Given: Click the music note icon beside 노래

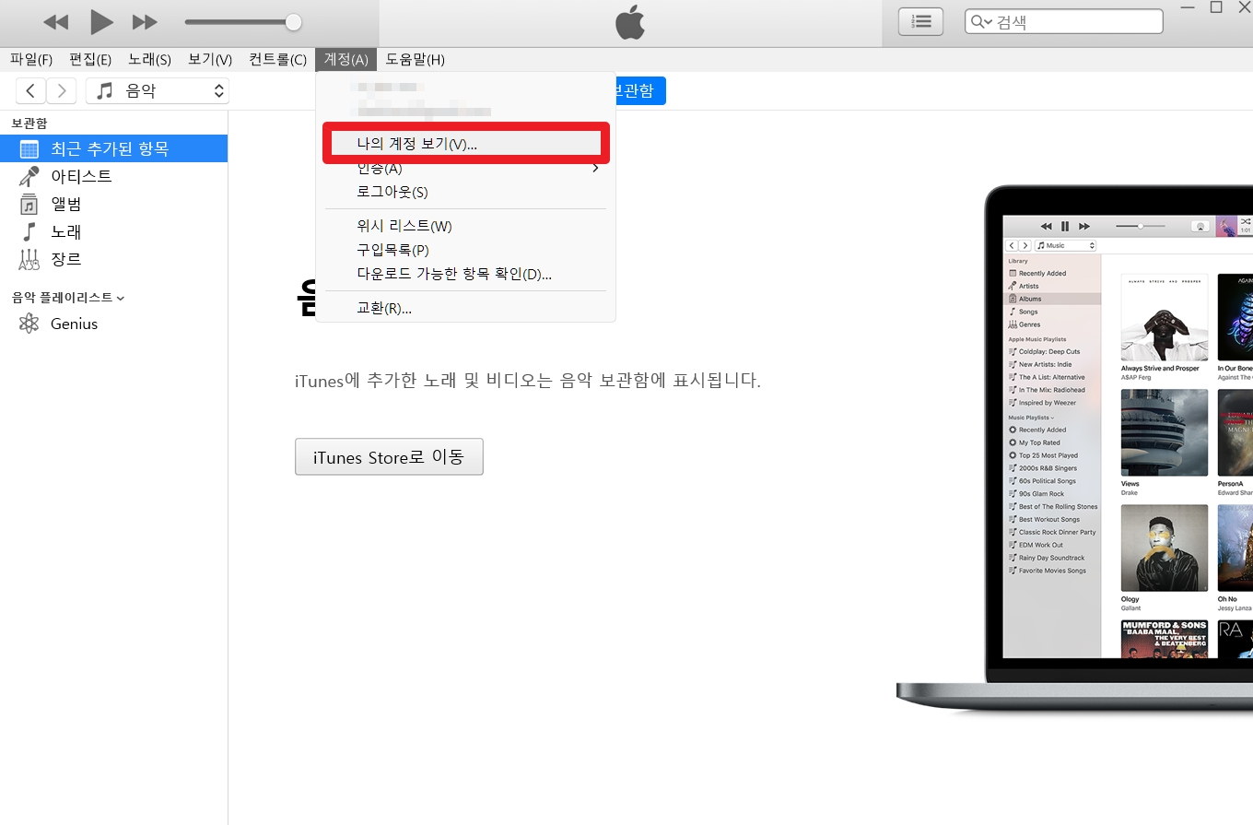Looking at the screenshot, I should (29, 231).
